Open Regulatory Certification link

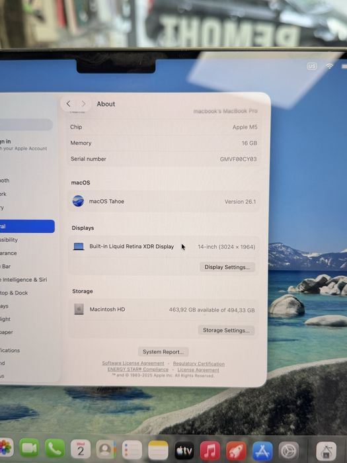[x=198, y=364]
